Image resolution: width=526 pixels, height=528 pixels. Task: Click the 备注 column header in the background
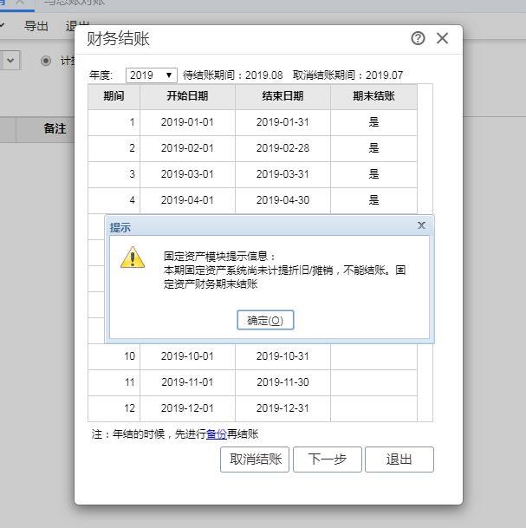(55, 128)
